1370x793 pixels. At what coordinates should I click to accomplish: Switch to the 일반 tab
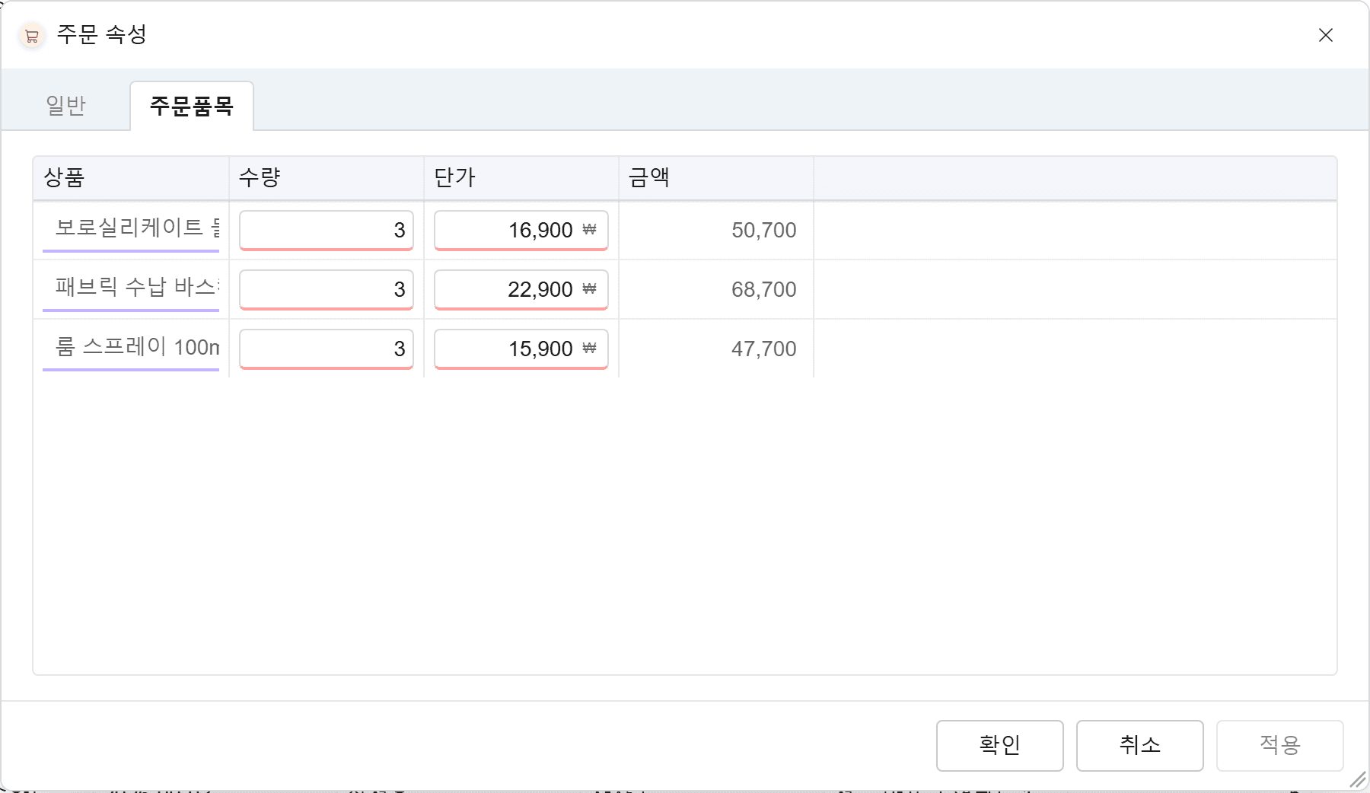(66, 105)
